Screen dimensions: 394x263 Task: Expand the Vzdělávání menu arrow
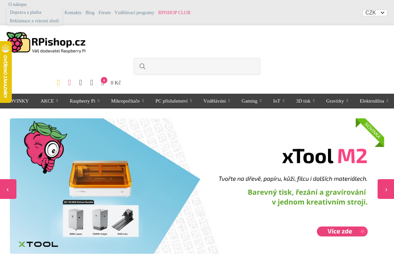tap(229, 101)
